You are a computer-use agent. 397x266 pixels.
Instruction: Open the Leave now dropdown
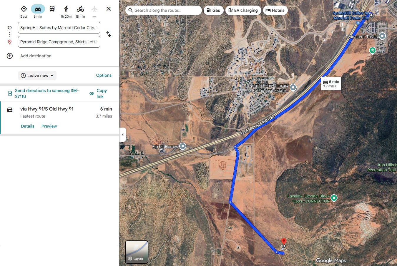click(x=37, y=76)
